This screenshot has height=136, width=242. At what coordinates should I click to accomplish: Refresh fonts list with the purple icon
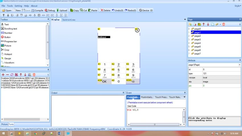[12, 75]
